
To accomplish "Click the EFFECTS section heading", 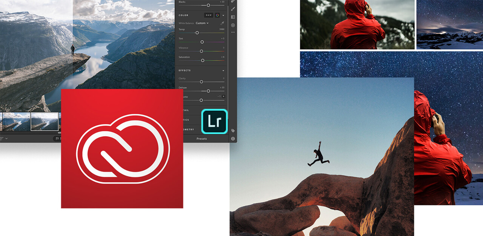I will coord(185,71).
